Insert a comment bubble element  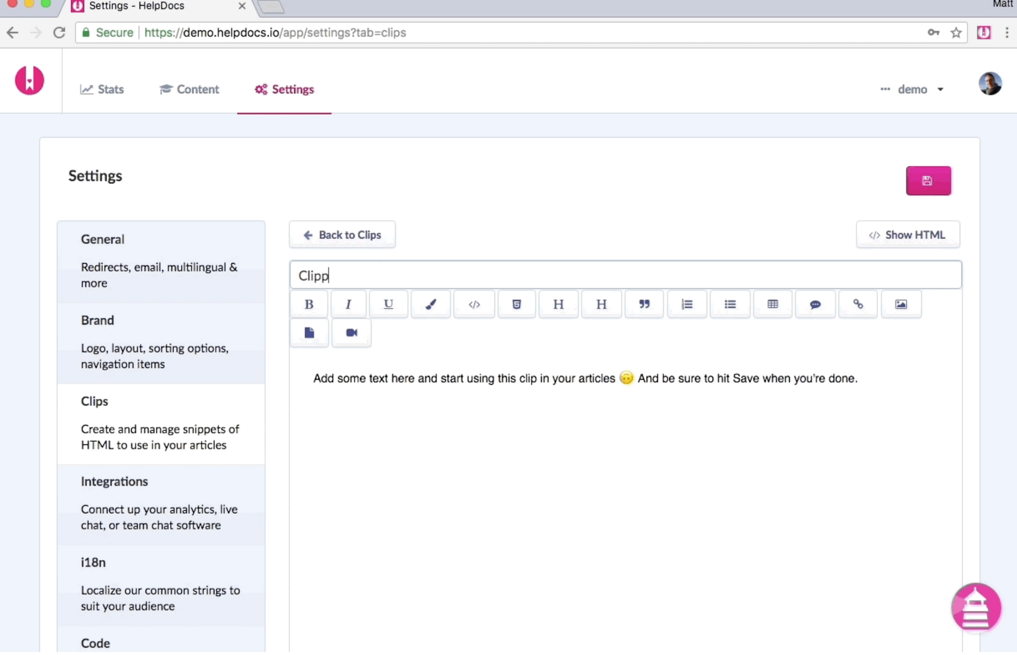click(815, 304)
